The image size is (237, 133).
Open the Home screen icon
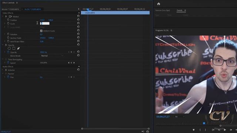coord(158,4)
